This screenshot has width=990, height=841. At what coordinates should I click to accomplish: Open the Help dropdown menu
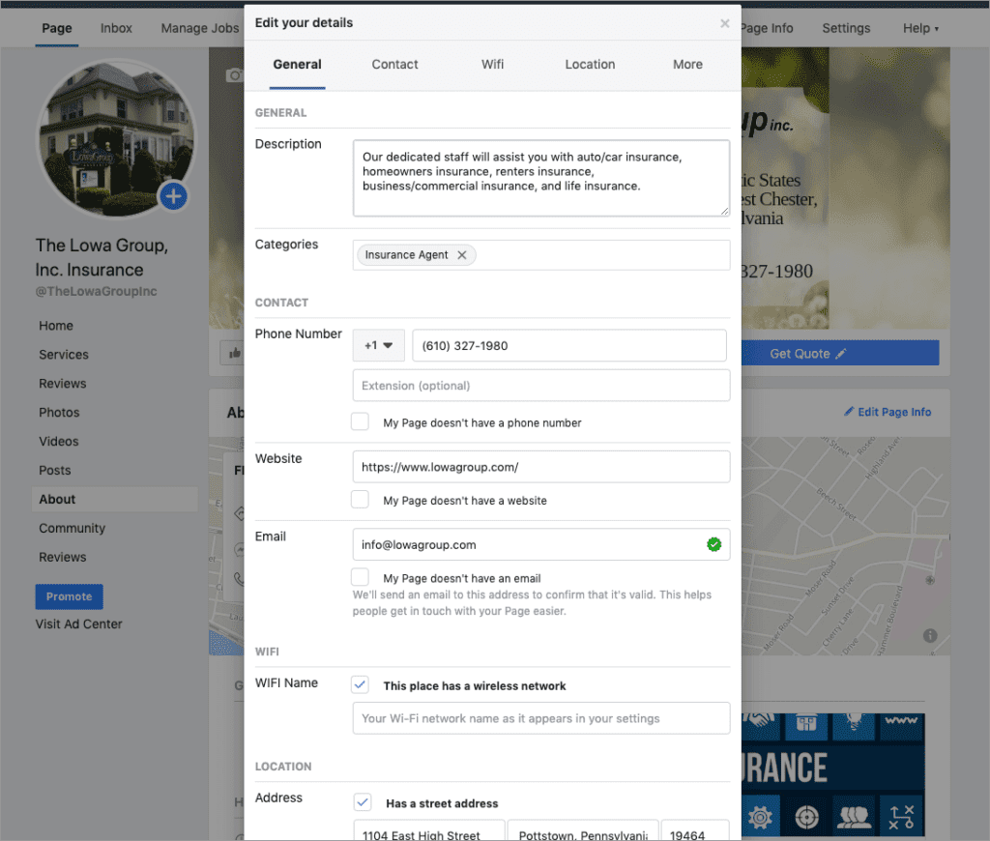(920, 28)
